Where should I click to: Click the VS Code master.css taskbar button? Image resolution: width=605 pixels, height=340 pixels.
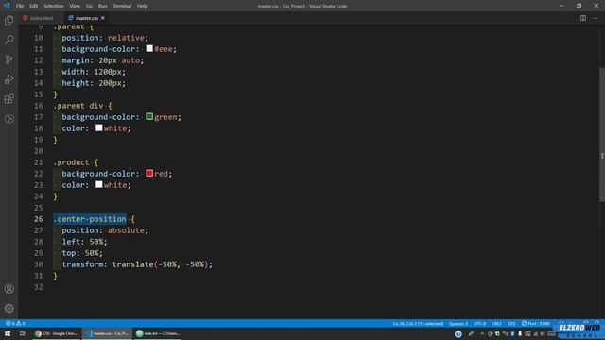(108, 333)
